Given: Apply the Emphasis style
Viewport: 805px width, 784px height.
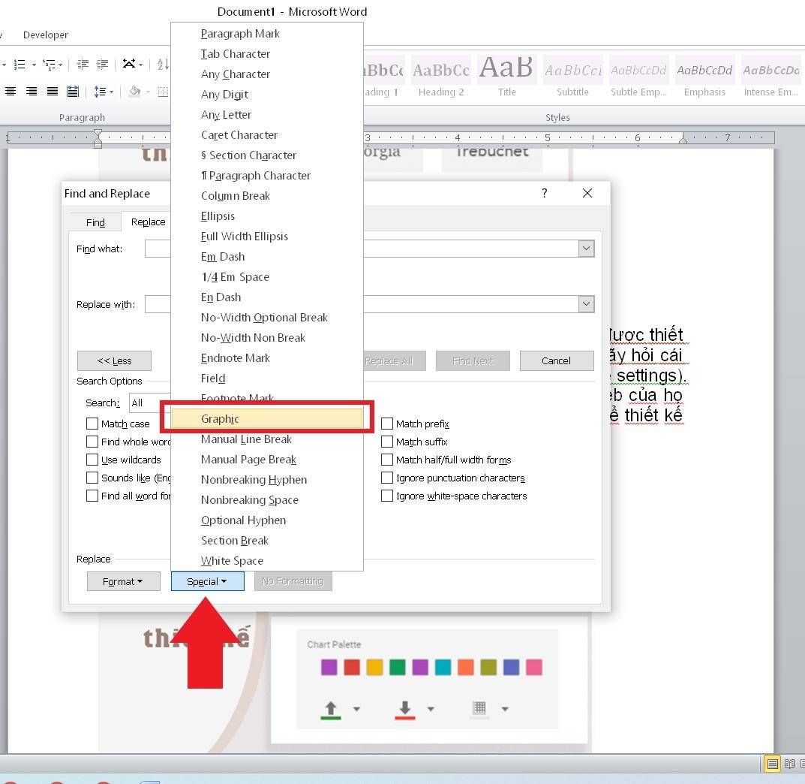Looking at the screenshot, I should click(705, 77).
